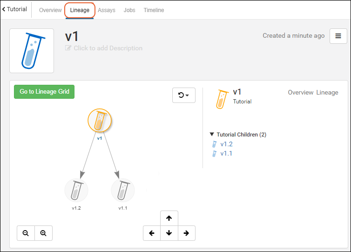The image size is (351, 252).
Task: Open the Jobs tab
Action: click(x=129, y=10)
